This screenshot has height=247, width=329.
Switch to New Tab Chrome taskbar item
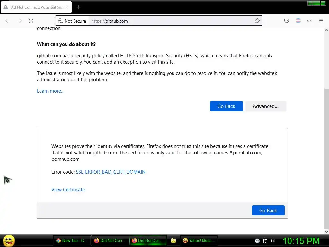click(x=72, y=241)
